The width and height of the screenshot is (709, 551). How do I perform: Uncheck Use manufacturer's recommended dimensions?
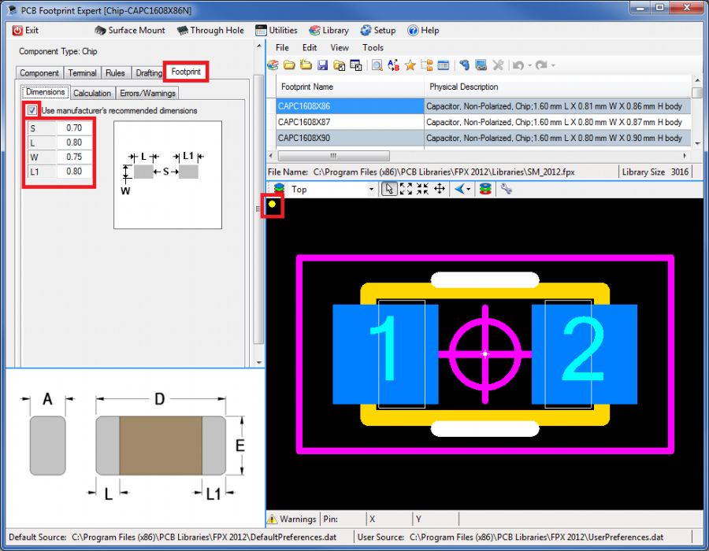coord(32,110)
